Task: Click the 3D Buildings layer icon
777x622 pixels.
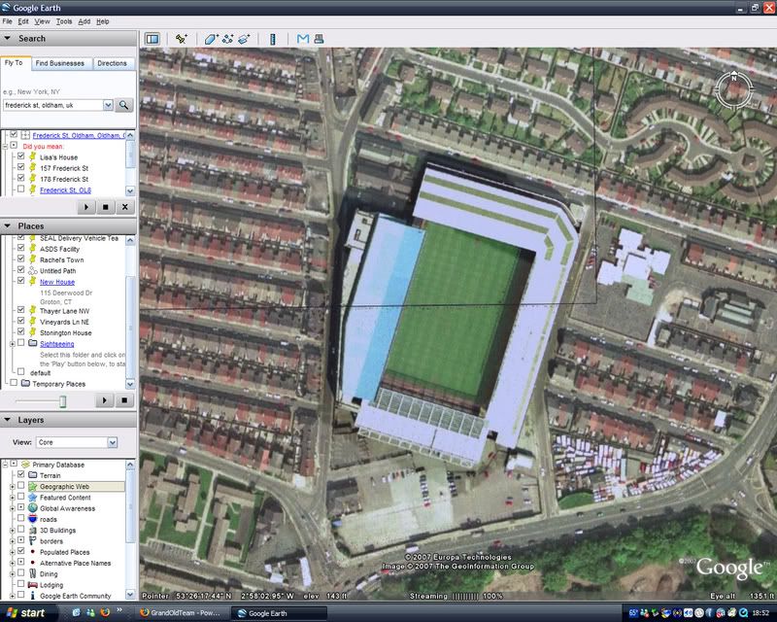Action: (x=33, y=530)
